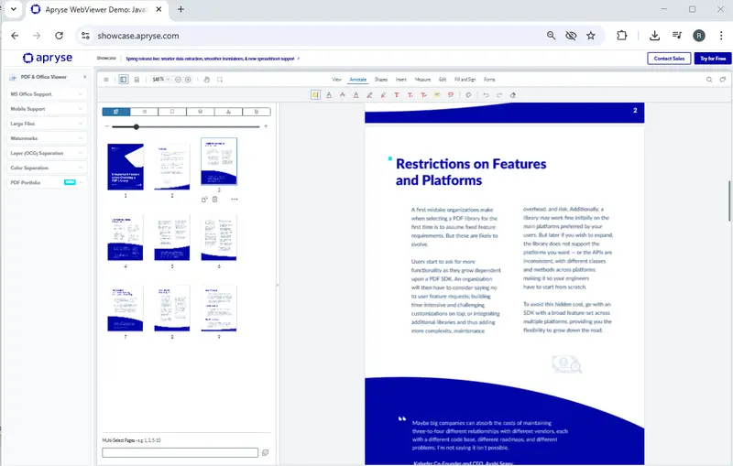Expand the MS Office Support section
733x466 pixels.
click(x=47, y=94)
